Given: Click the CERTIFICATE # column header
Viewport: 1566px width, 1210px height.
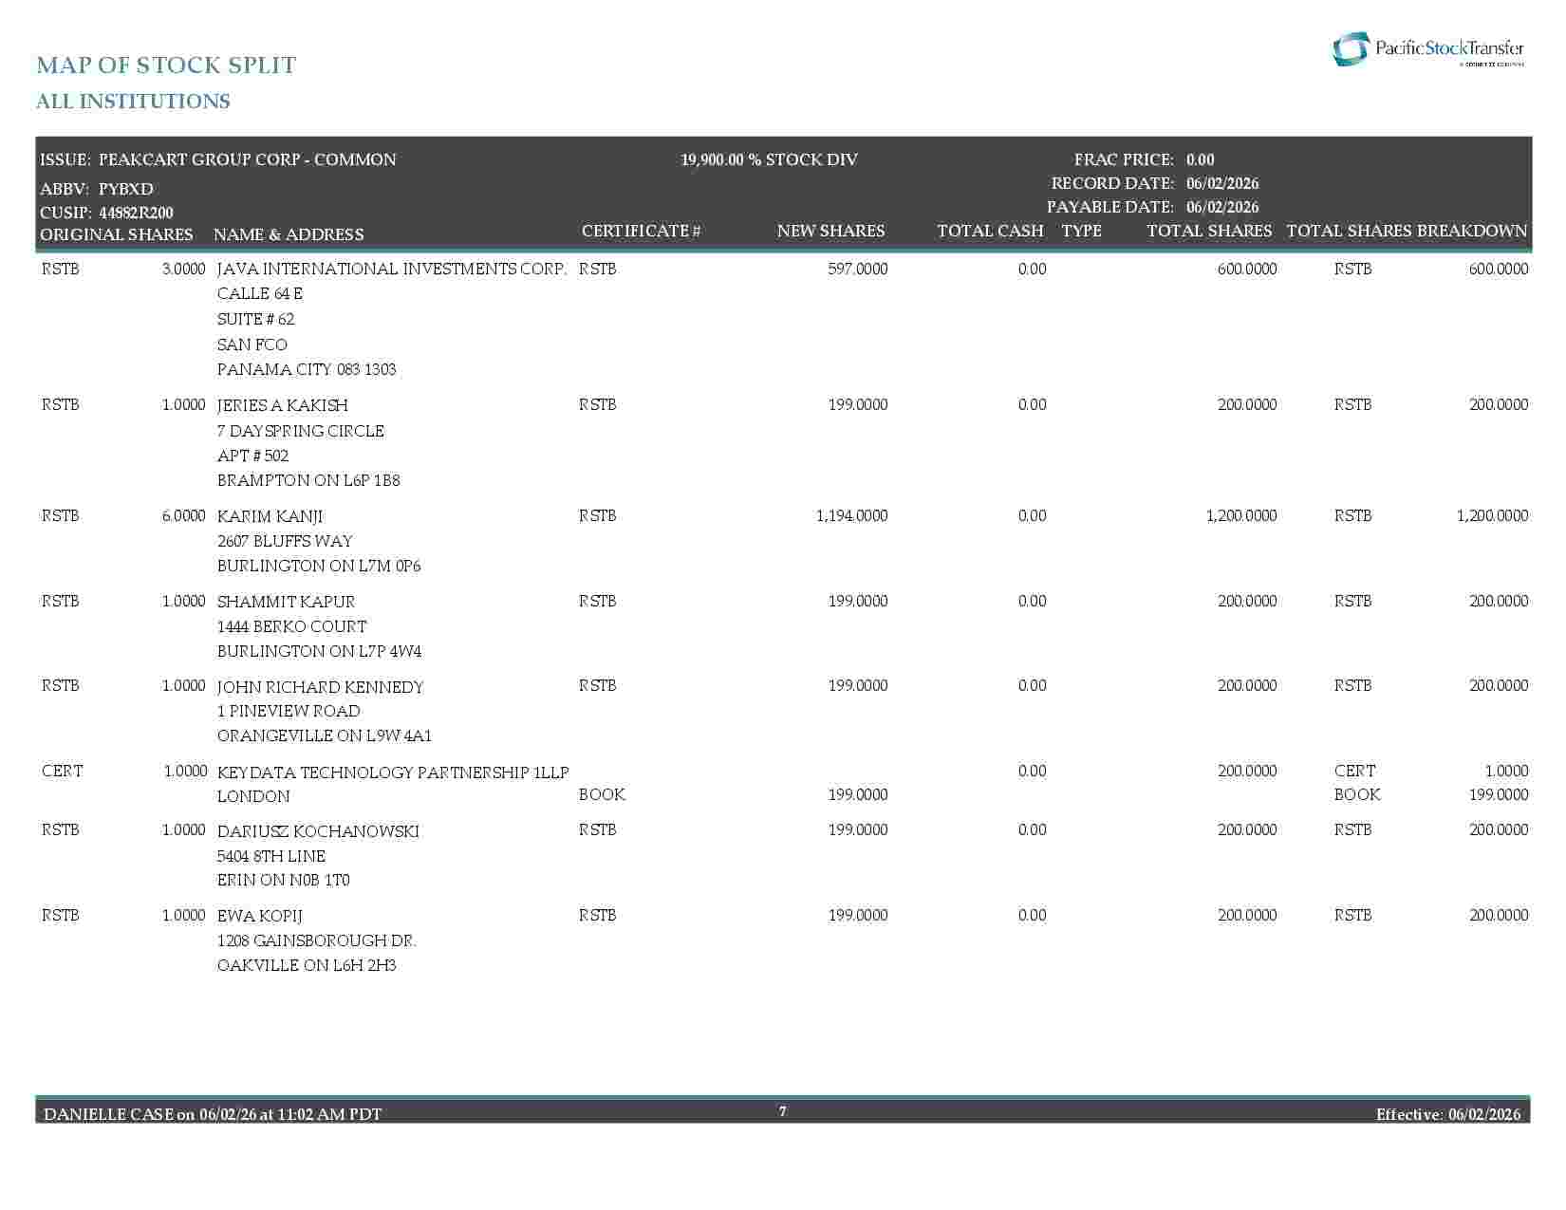Looking at the screenshot, I should coord(641,231).
